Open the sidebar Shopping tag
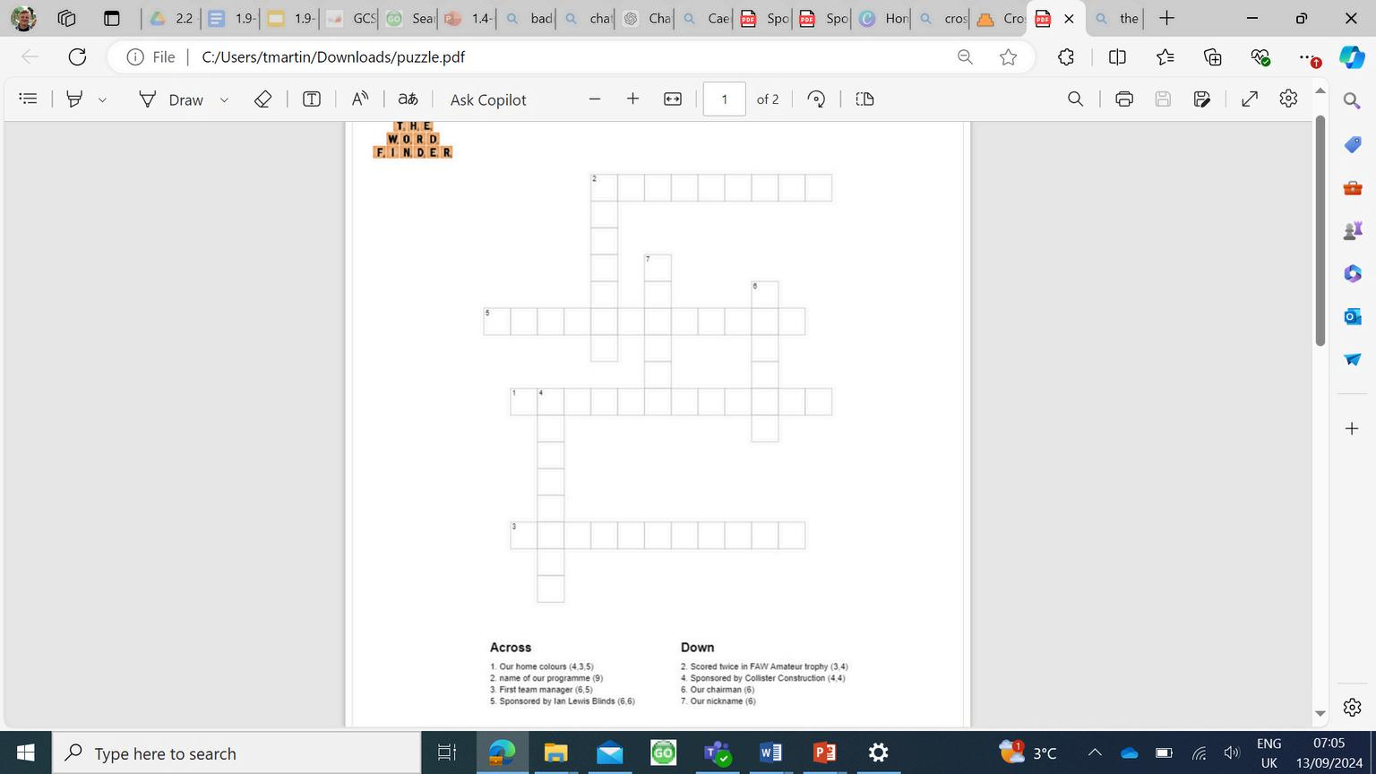Image resolution: width=1376 pixels, height=774 pixels. click(1353, 144)
